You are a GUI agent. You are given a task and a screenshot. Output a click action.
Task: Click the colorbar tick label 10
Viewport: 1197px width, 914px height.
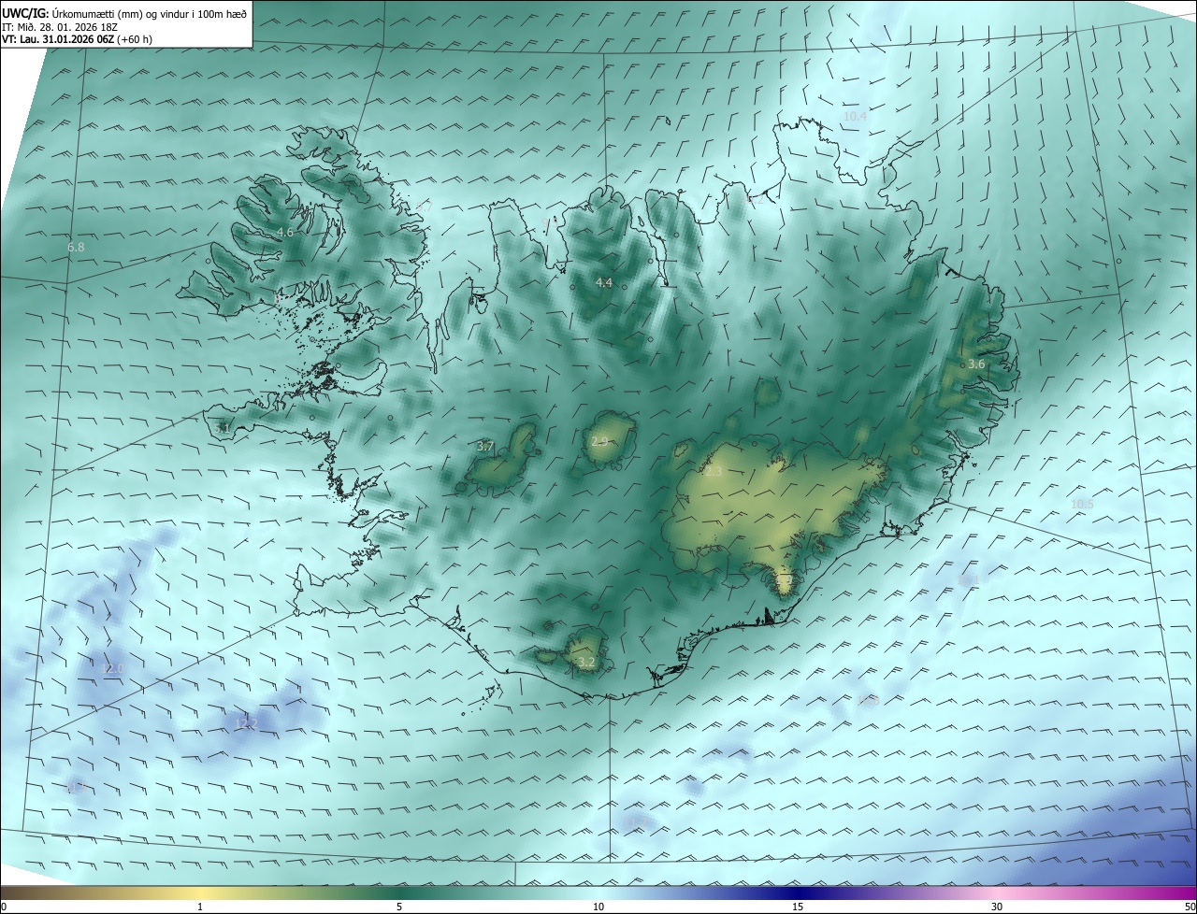click(598, 907)
